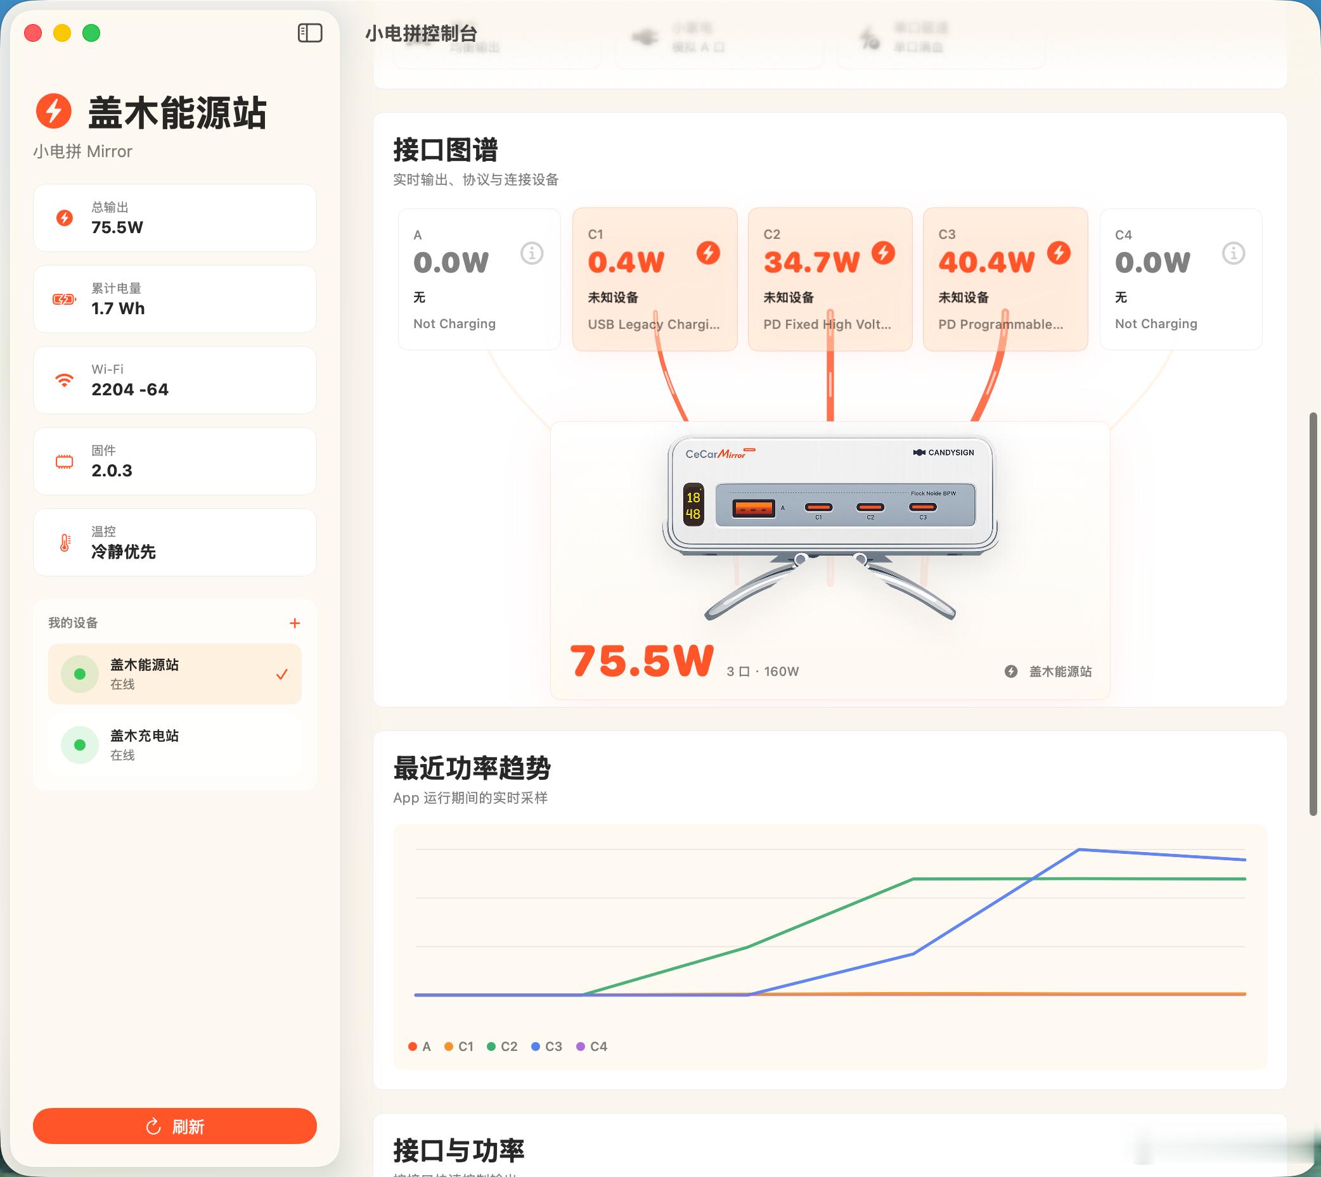The image size is (1321, 1177).
Task: Click 'USB Legacy Chargi...' protocol text on C1
Action: click(x=654, y=324)
